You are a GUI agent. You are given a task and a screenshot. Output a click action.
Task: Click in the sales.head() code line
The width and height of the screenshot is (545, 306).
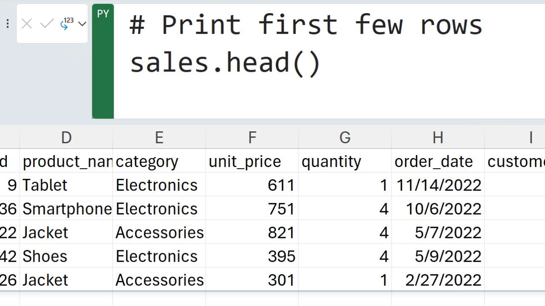click(x=225, y=63)
